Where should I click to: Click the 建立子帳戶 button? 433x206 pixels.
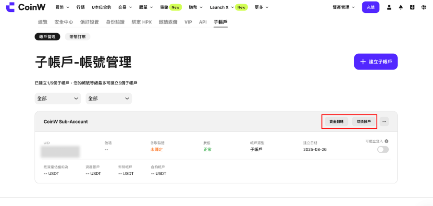tap(376, 62)
